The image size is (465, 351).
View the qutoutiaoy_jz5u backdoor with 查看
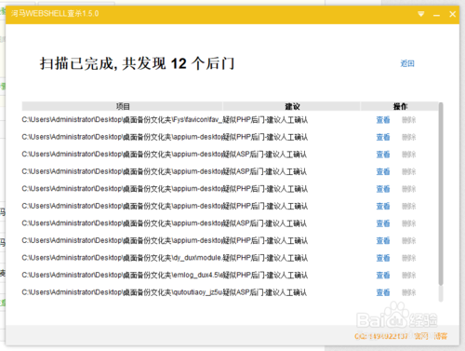click(x=383, y=292)
